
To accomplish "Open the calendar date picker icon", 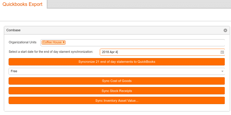I will click(x=222, y=52).
